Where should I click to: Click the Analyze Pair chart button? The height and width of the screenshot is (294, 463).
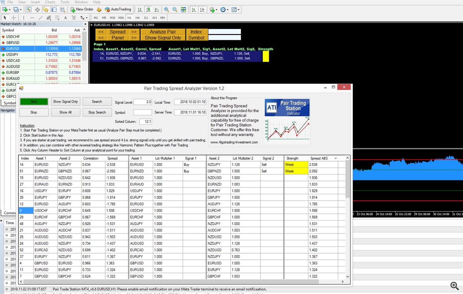tap(163, 32)
